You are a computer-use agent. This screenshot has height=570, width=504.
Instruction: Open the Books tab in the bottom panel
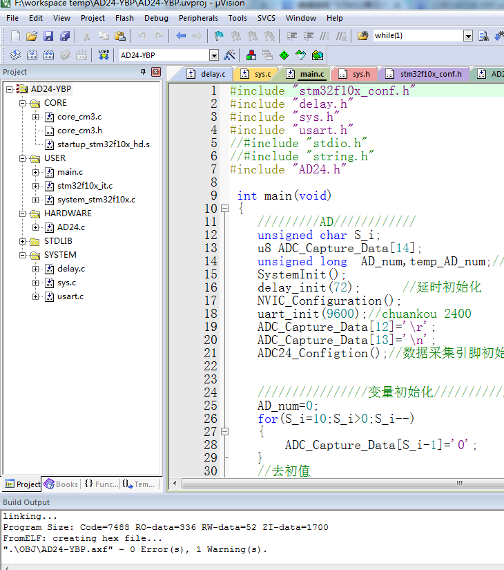click(61, 484)
